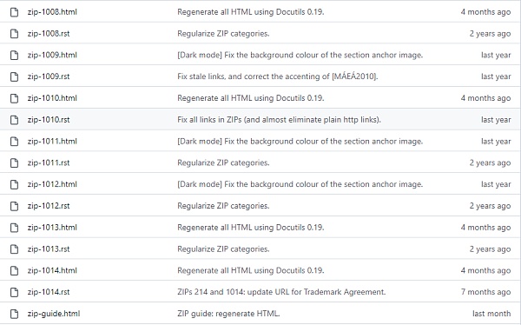Click file icon next to zip-1009.rst
521x325 pixels.
14,76
